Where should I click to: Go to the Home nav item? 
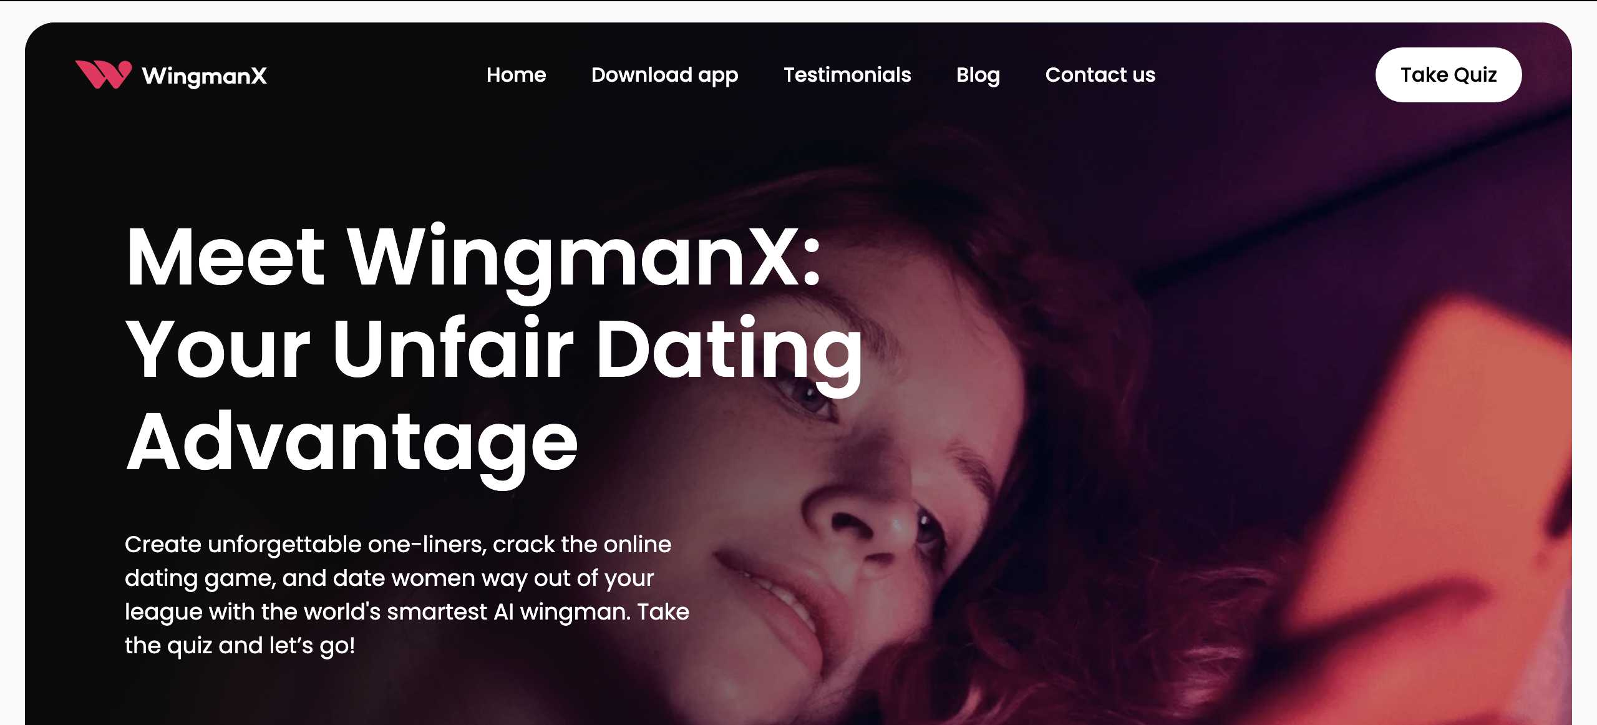point(516,75)
